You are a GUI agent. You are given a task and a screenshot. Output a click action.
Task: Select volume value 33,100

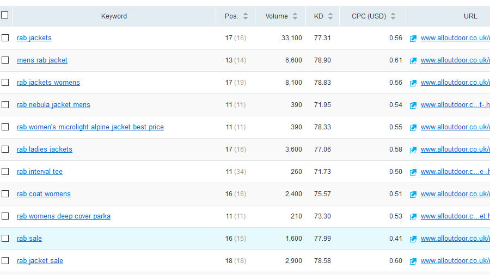(292, 37)
